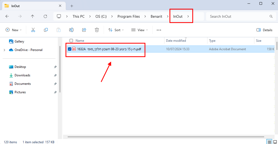Uncheck the selected PDF file checkbox

click(x=69, y=49)
